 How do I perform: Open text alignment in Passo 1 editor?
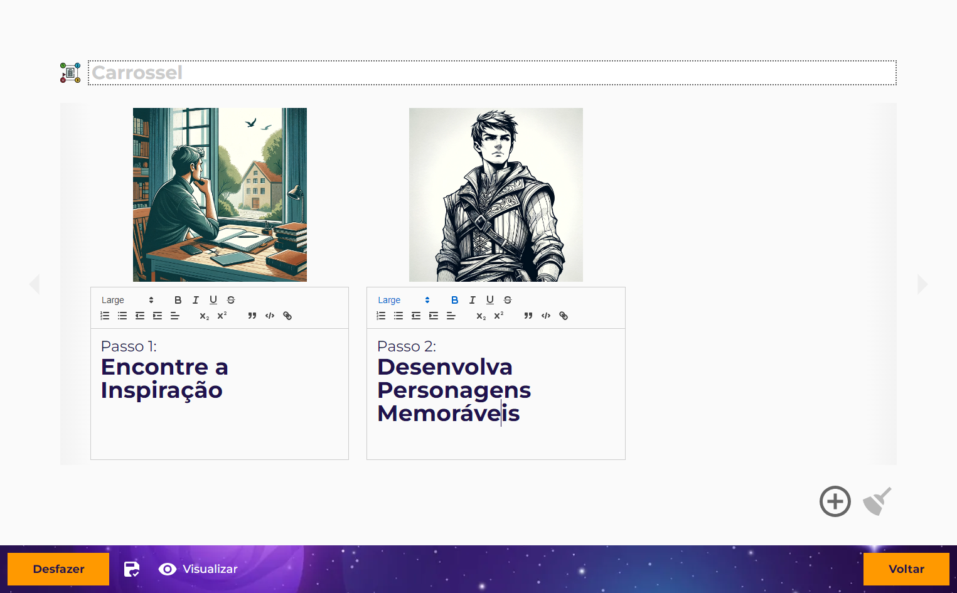pos(175,316)
